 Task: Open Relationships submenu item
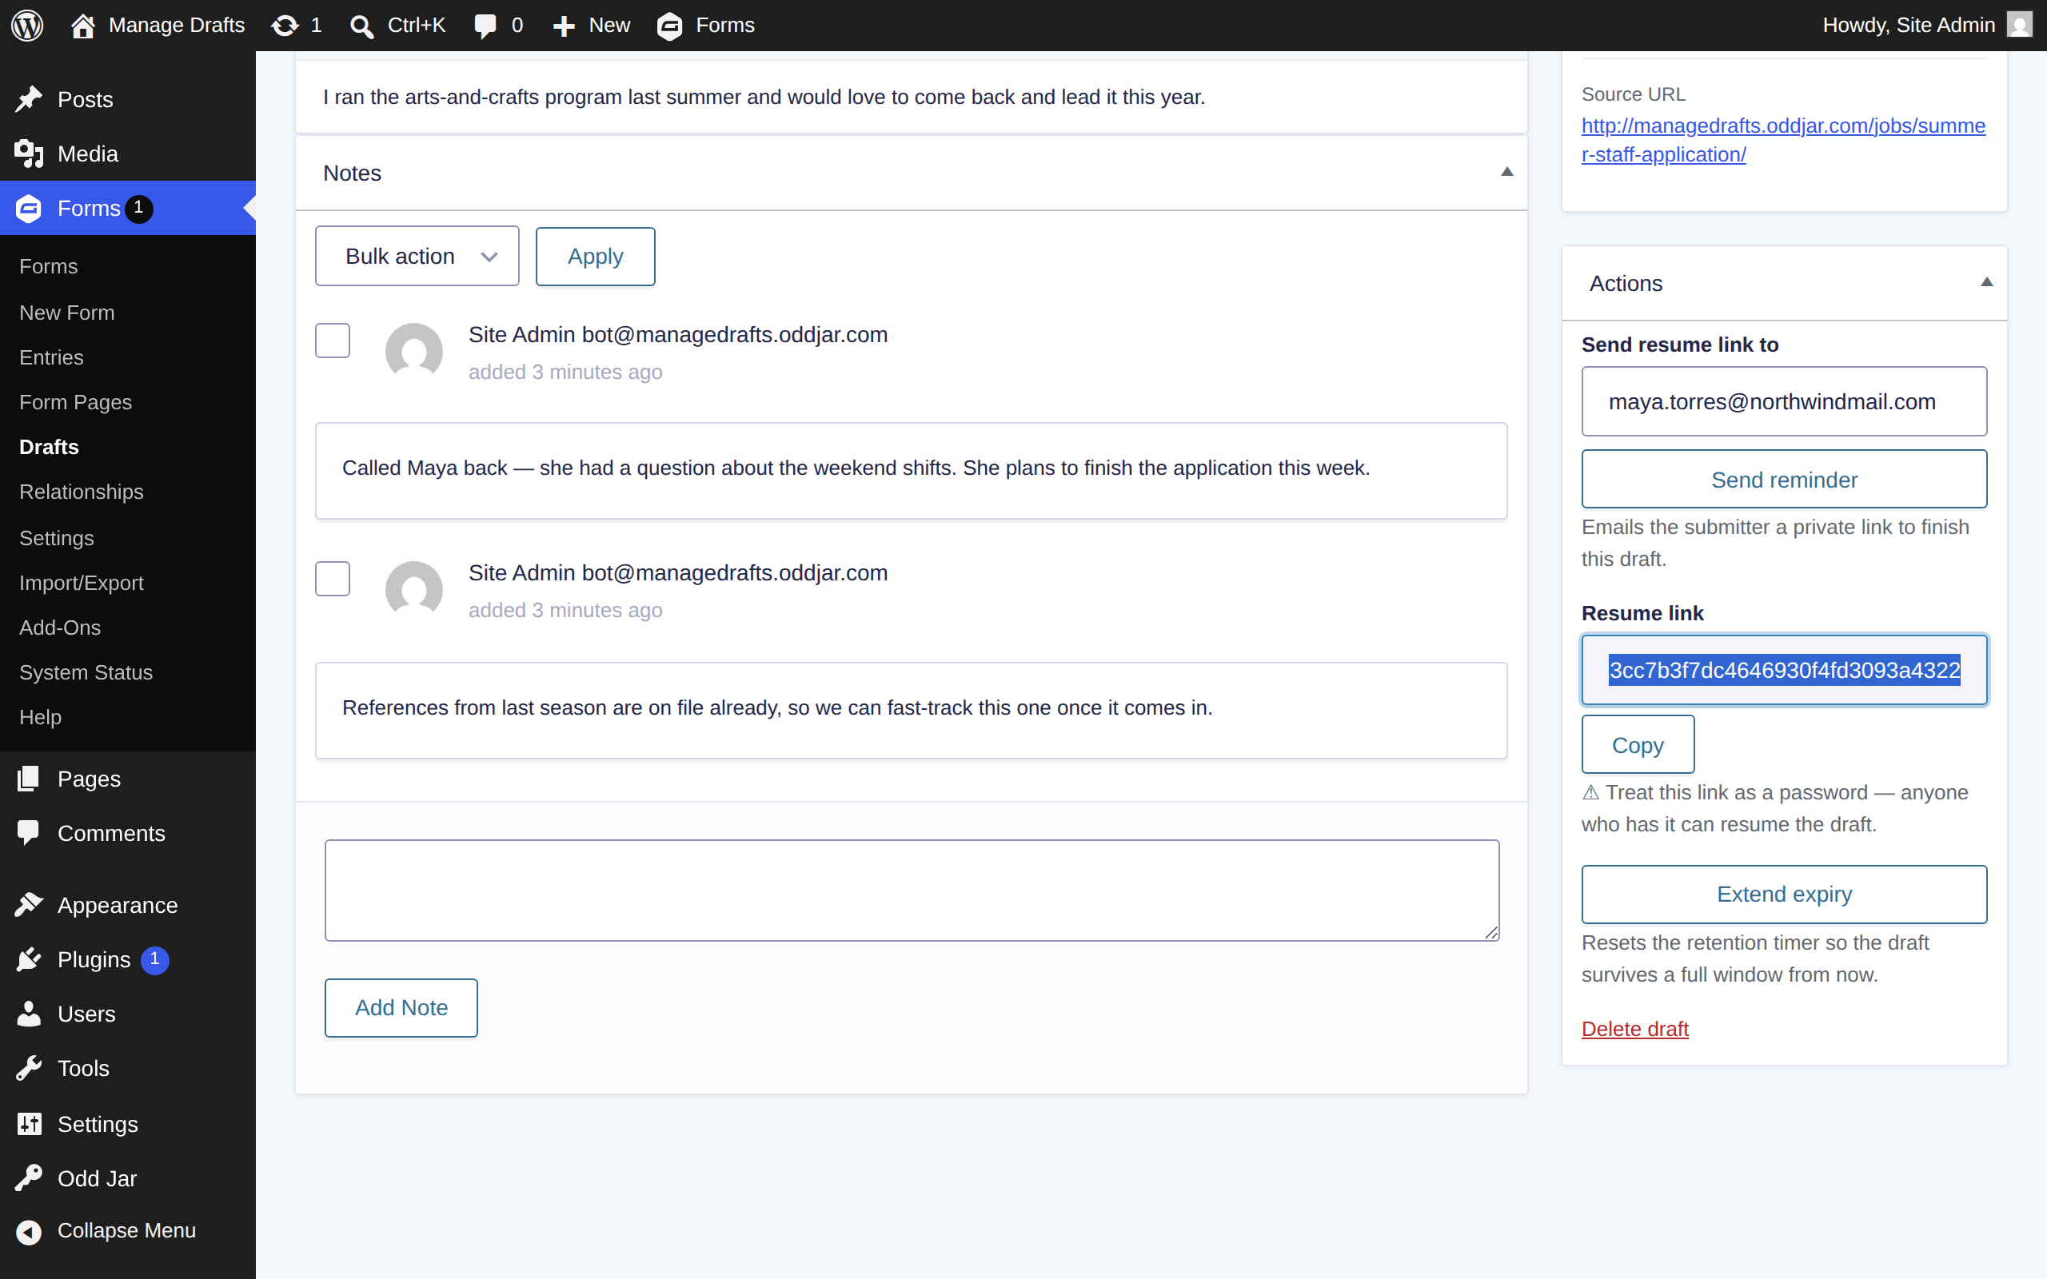pos(82,492)
